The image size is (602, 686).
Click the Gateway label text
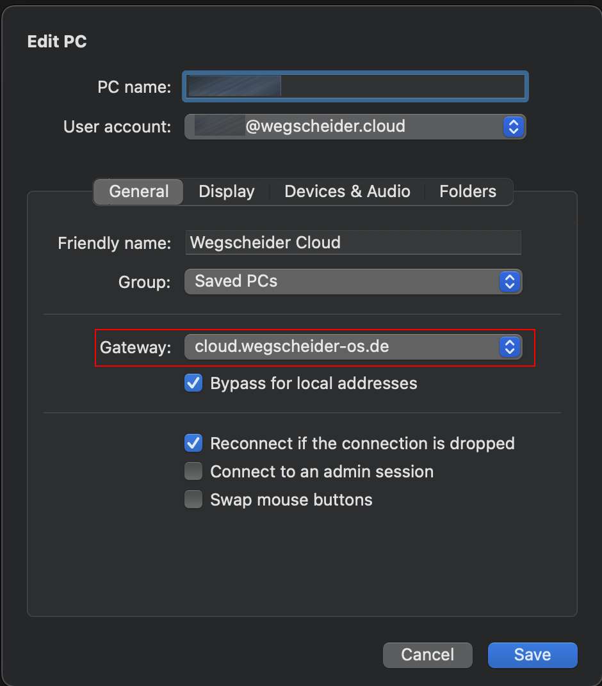click(135, 347)
